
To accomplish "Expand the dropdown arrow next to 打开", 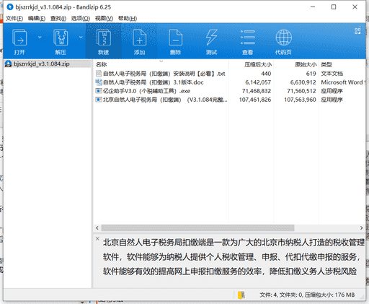I will (40, 37).
